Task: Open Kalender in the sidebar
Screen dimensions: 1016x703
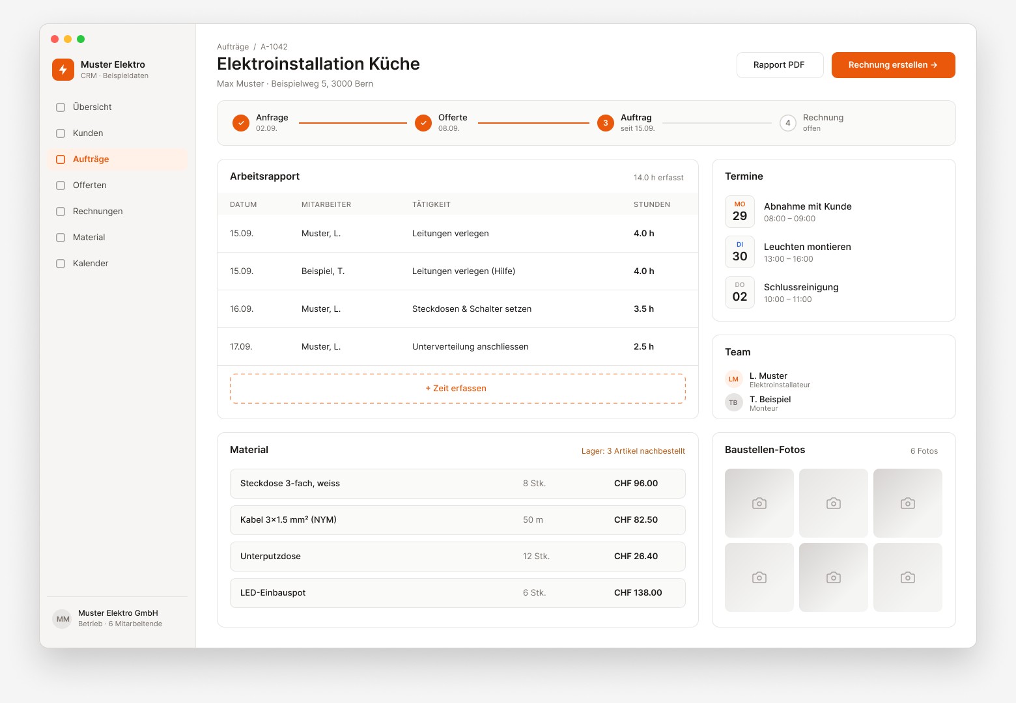Action: tap(117, 264)
